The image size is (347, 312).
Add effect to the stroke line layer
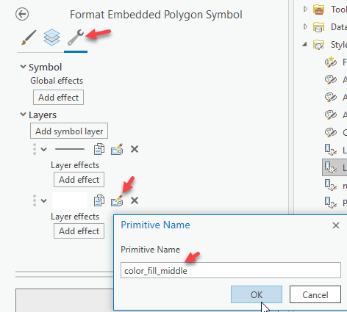coord(79,180)
